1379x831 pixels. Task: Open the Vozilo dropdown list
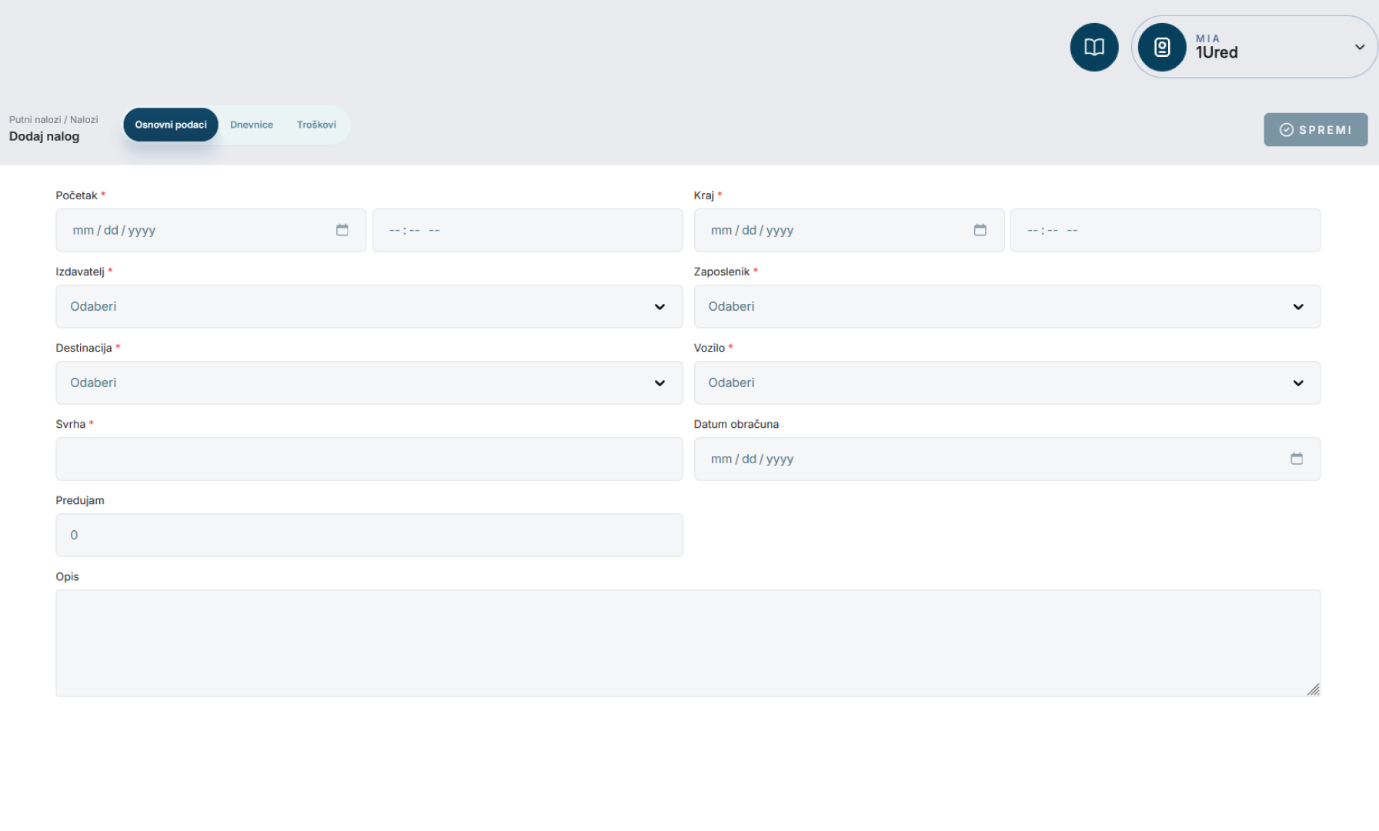[x=1007, y=382]
